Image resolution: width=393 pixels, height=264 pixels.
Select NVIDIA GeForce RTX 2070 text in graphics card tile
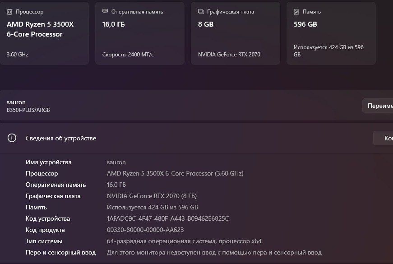click(229, 55)
